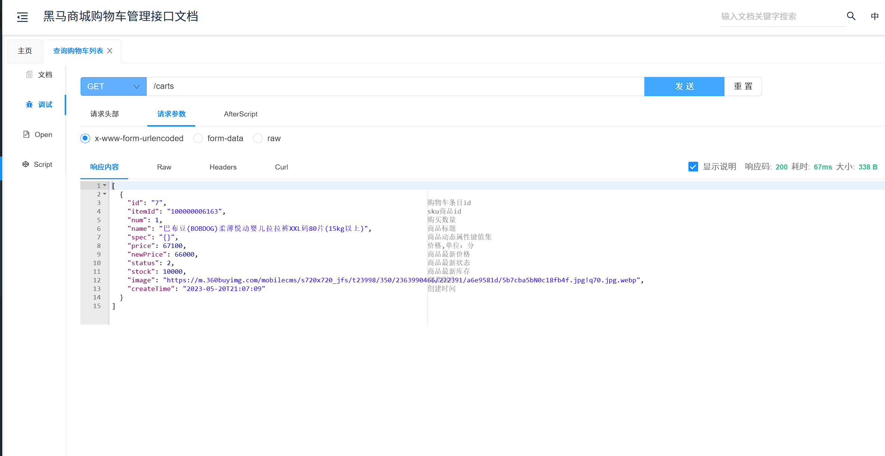Uncheck the 显示说明 checkbox

[693, 167]
